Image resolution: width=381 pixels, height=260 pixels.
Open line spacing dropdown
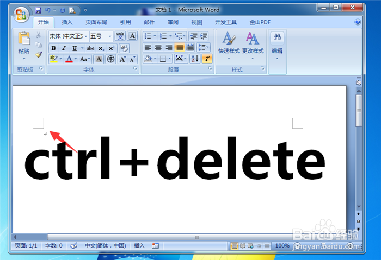point(203,47)
